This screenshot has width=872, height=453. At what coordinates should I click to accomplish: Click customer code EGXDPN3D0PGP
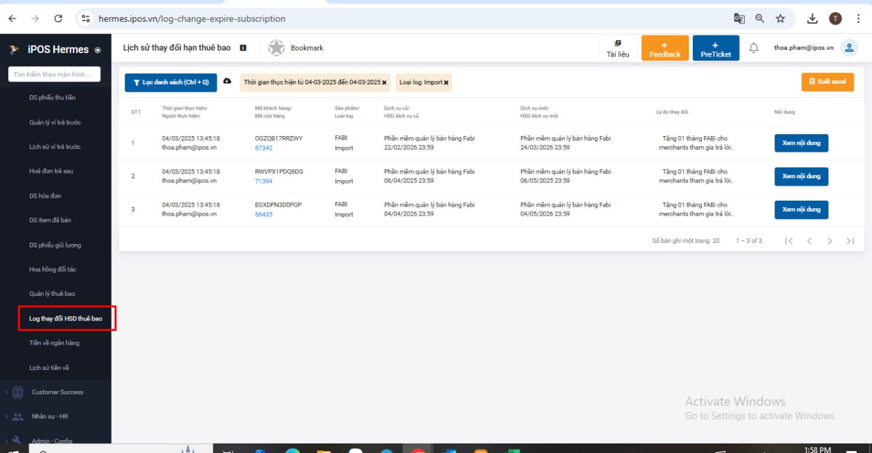point(278,205)
